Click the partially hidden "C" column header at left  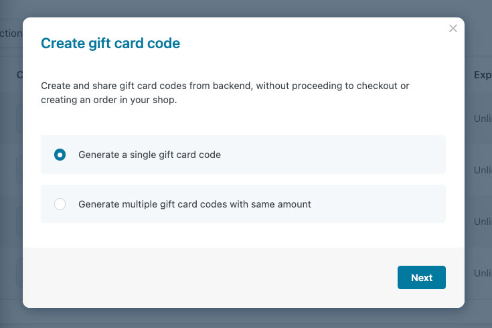pos(19,75)
